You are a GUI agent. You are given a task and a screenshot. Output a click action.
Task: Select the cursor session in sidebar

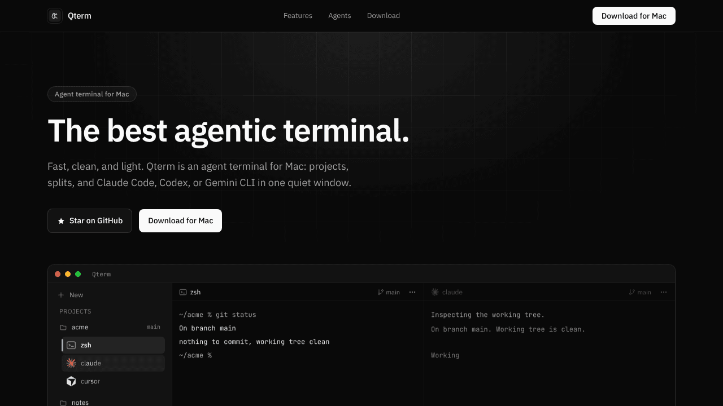tap(113, 381)
